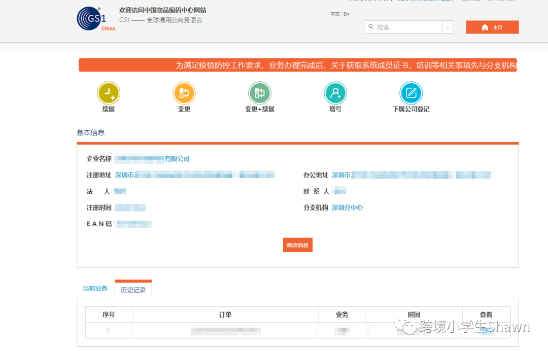
Task: Click the home icon on the 主页 button
Action: coord(484,27)
